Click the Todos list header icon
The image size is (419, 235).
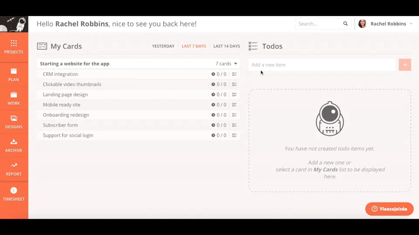(x=253, y=46)
